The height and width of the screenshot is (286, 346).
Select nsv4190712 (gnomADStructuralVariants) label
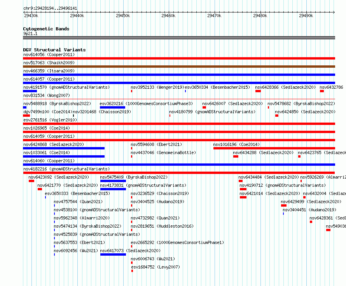[x=283, y=185]
